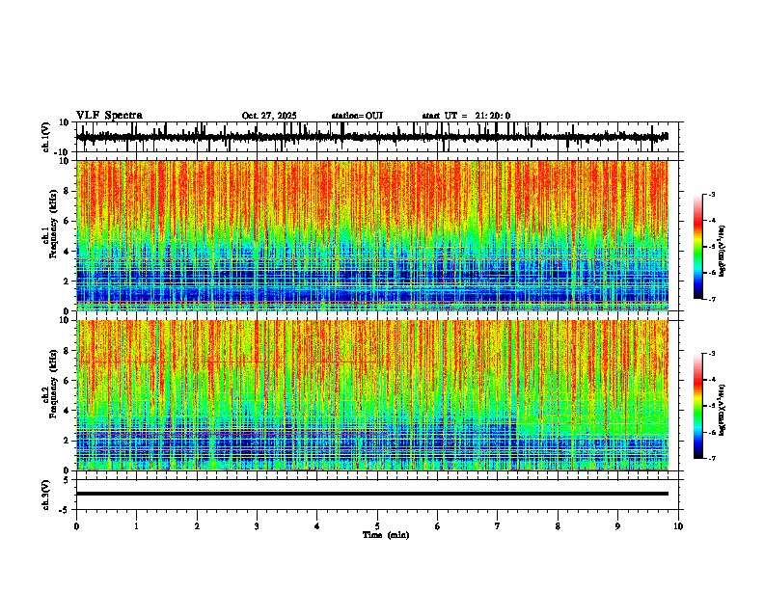Click the ch.1 "Frequency (kHz)" axis label
This screenshot has height=590, width=764.
[53, 225]
